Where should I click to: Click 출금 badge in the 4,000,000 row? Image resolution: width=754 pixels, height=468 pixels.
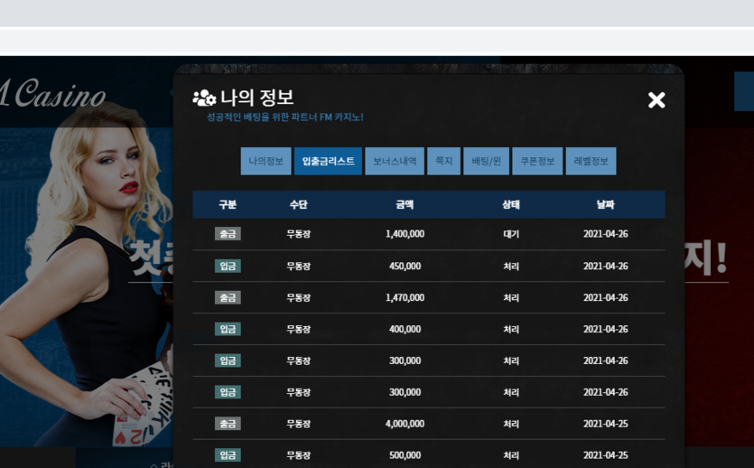pos(228,424)
